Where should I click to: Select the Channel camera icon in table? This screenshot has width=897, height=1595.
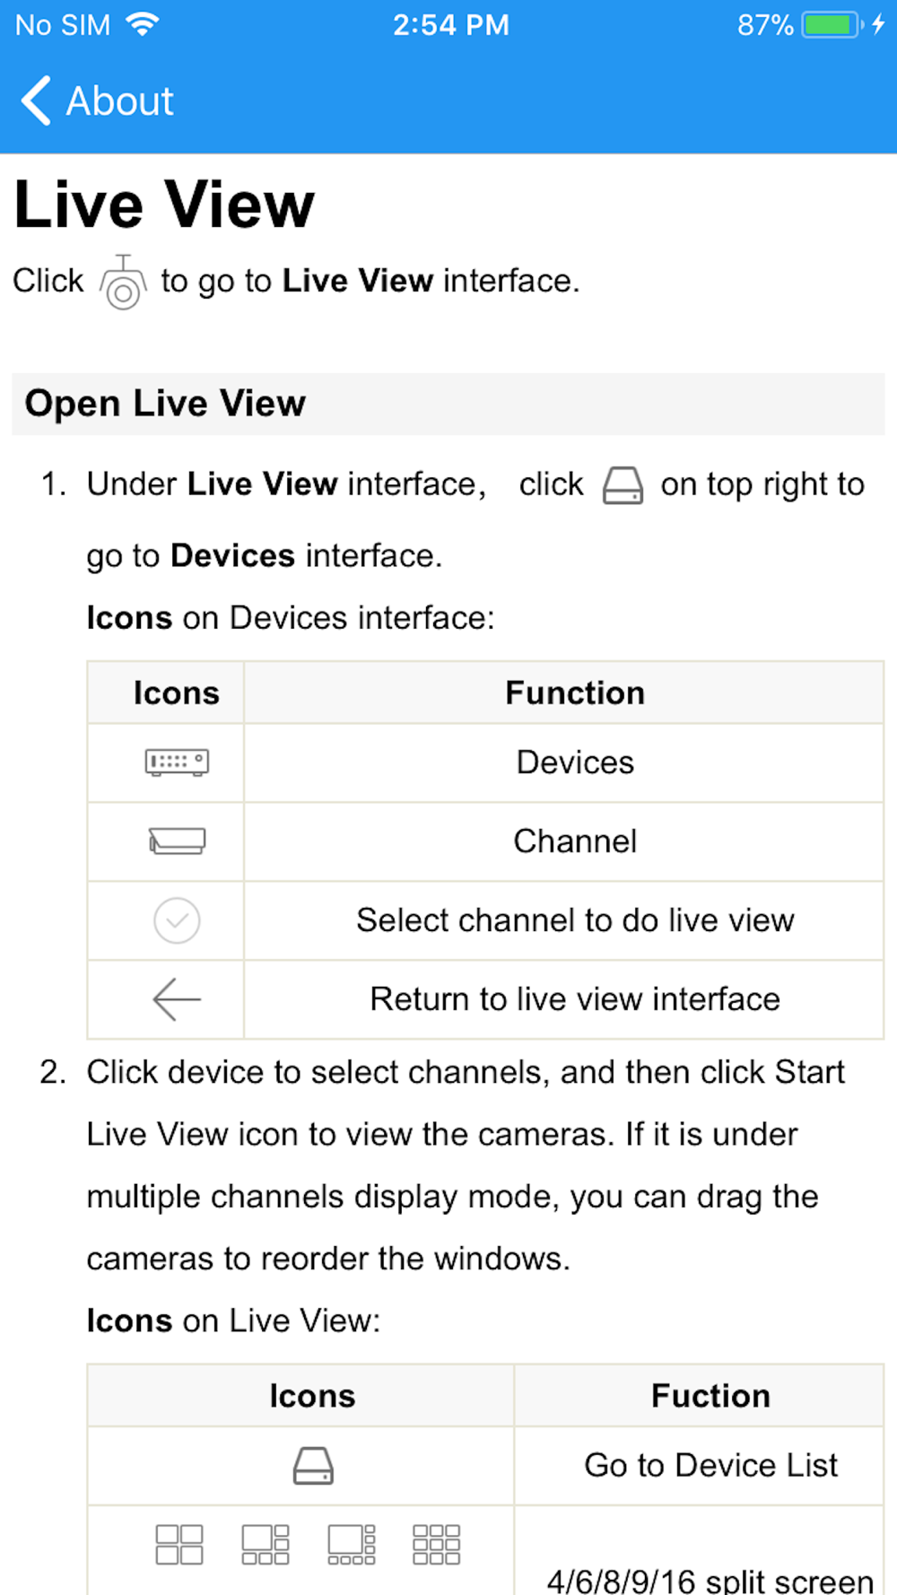click(177, 841)
